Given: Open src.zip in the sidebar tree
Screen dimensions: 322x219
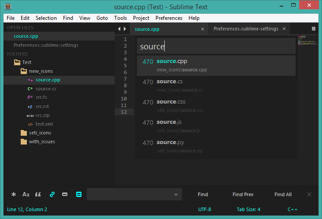Looking at the screenshot, I should (x=43, y=115).
